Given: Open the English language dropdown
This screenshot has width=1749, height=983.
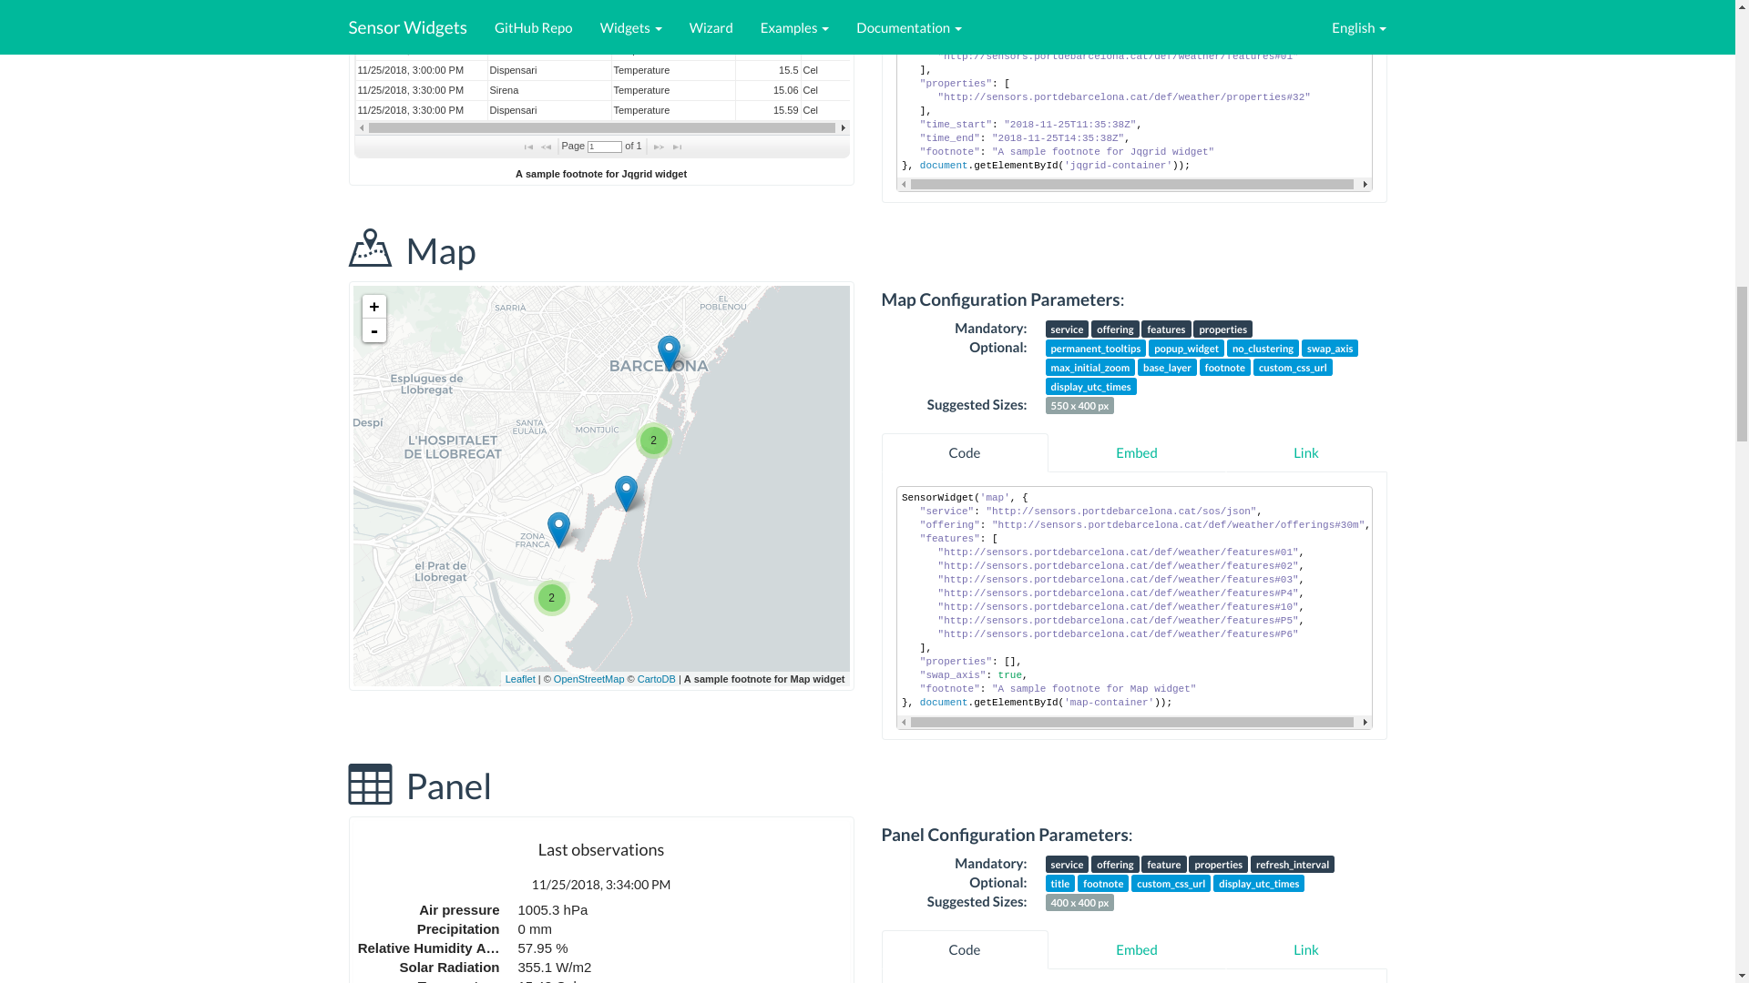Looking at the screenshot, I should [x=1358, y=27].
